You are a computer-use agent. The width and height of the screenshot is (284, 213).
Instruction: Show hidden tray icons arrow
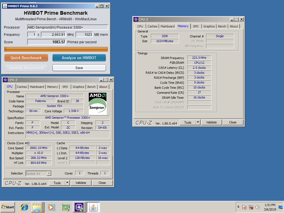238,207
